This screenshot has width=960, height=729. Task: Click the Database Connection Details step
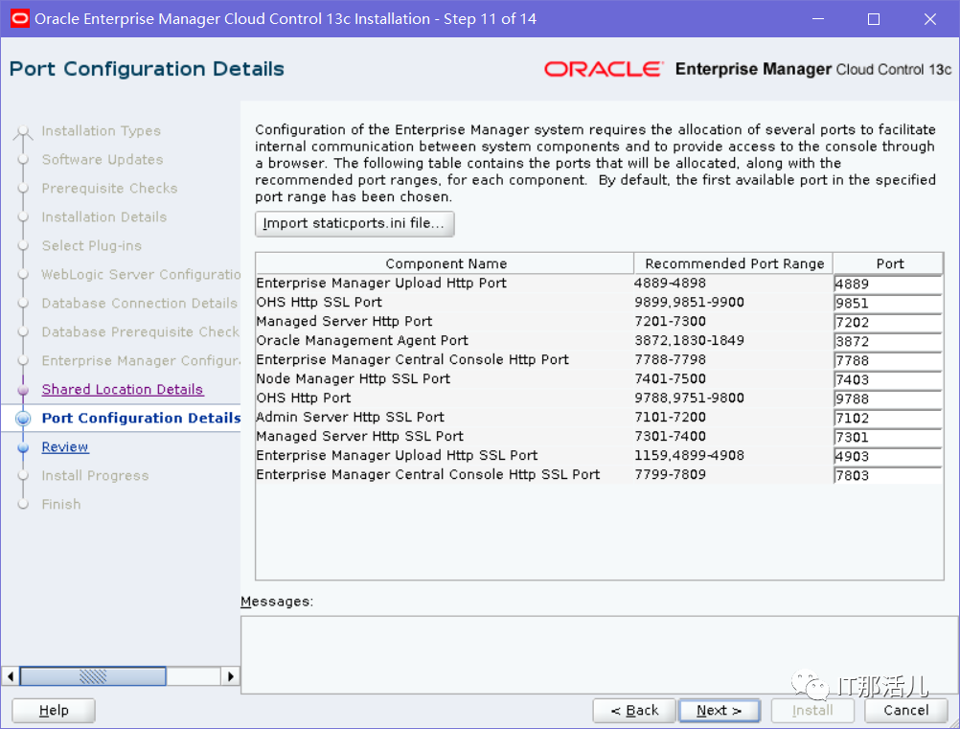click(140, 304)
